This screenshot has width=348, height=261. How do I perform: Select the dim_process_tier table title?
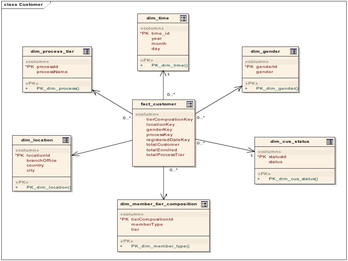click(x=52, y=52)
